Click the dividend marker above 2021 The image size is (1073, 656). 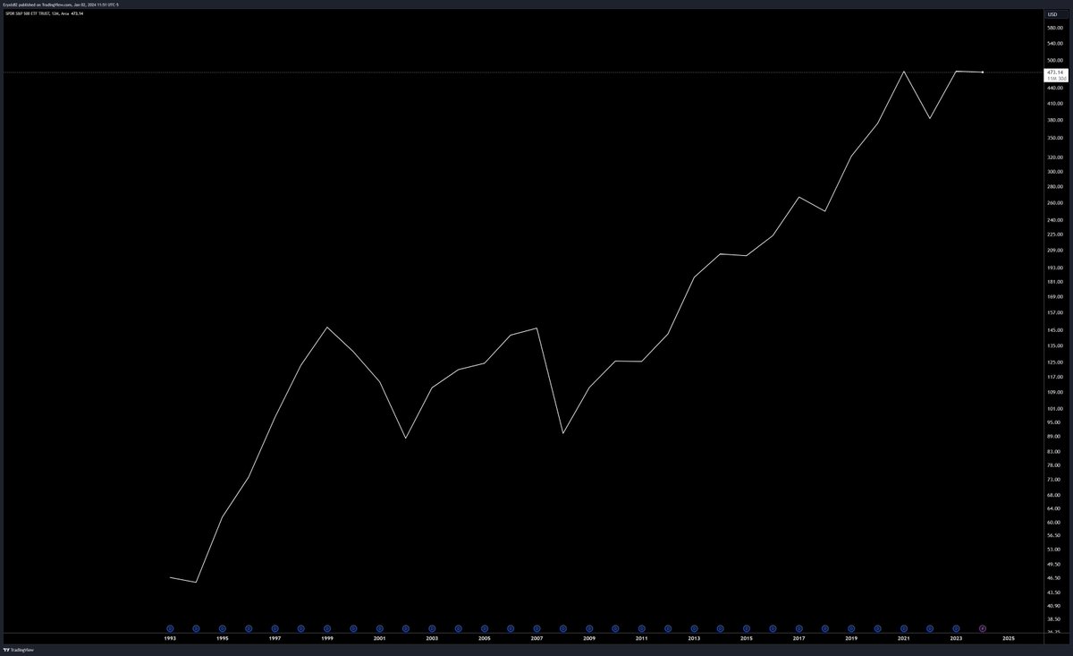pyautogui.click(x=904, y=628)
